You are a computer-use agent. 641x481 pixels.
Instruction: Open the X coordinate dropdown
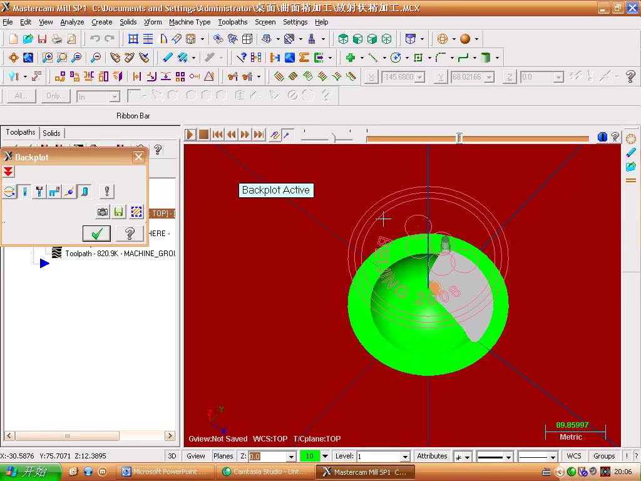click(x=420, y=77)
